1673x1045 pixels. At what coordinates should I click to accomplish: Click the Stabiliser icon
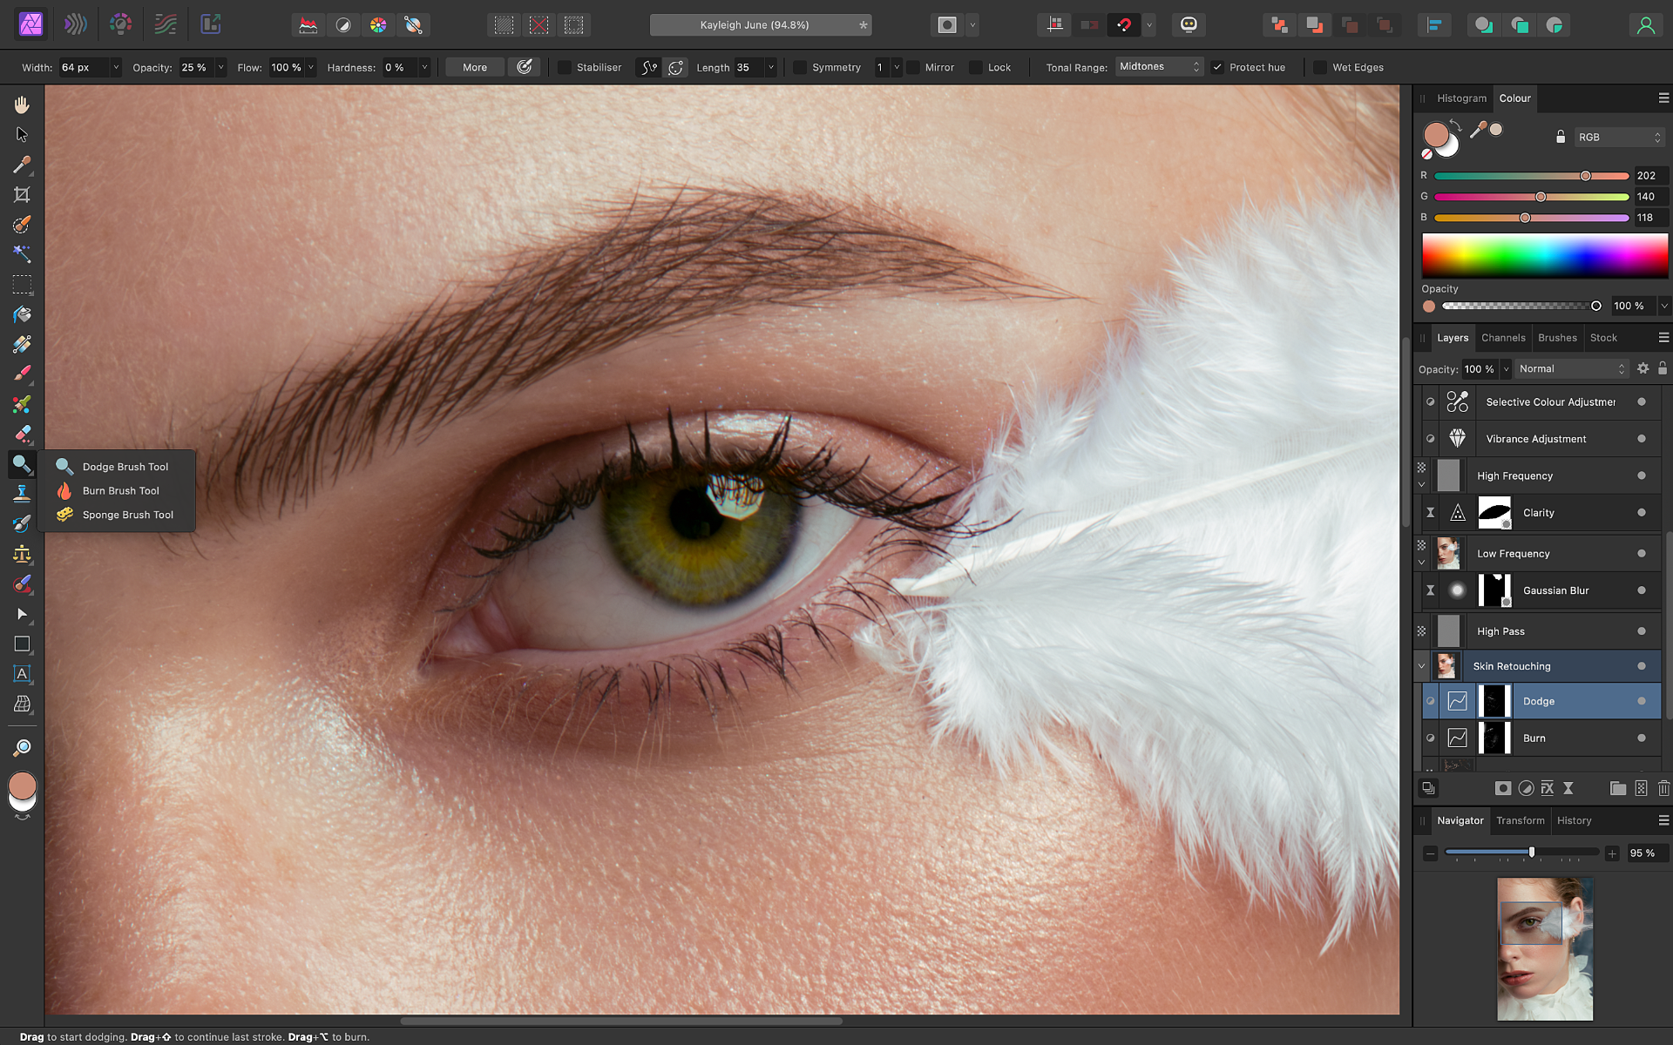652,67
